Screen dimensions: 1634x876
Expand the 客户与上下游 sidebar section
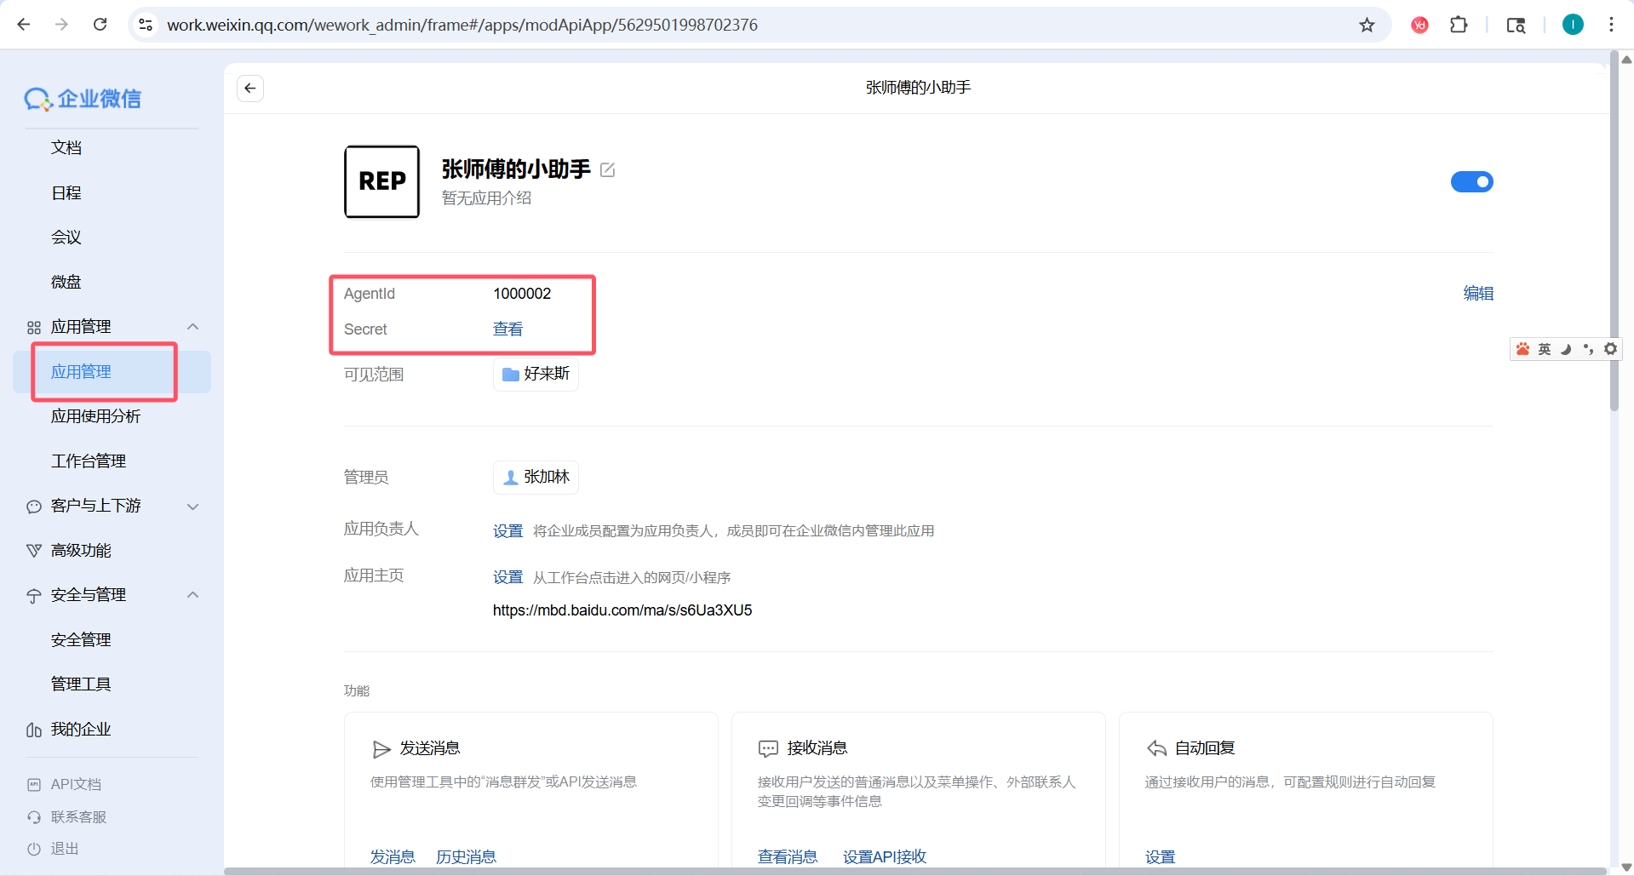tap(193, 507)
